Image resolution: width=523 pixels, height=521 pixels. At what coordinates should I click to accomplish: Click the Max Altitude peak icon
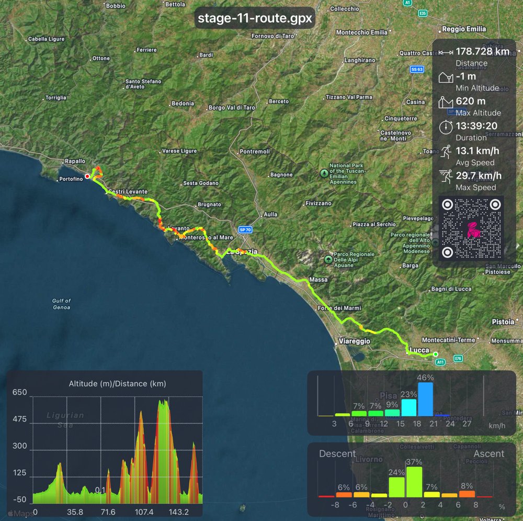(x=446, y=102)
